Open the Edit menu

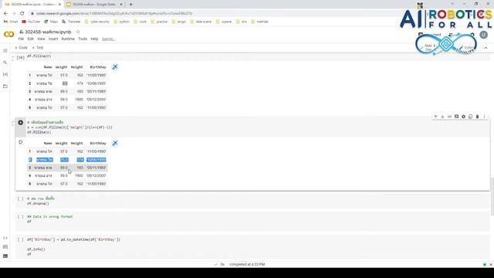tap(30, 39)
